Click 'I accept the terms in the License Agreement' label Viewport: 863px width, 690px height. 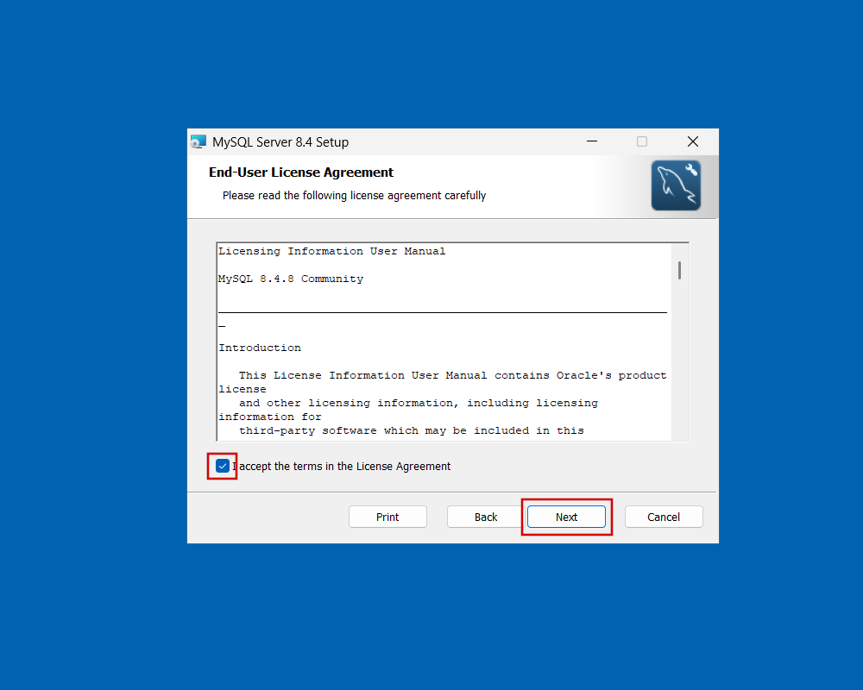341,466
